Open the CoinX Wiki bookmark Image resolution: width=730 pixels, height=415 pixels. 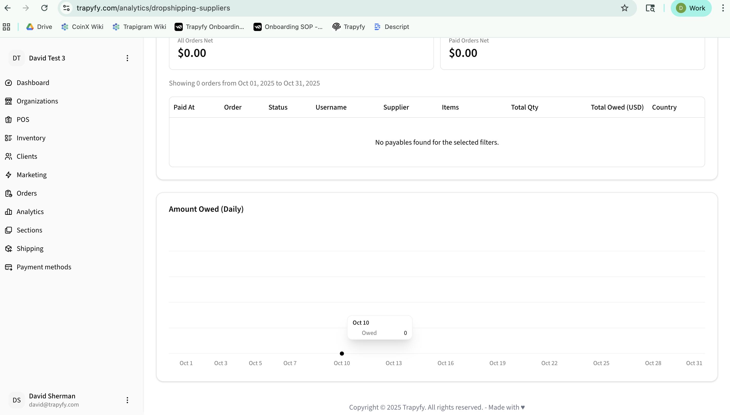coord(82,27)
